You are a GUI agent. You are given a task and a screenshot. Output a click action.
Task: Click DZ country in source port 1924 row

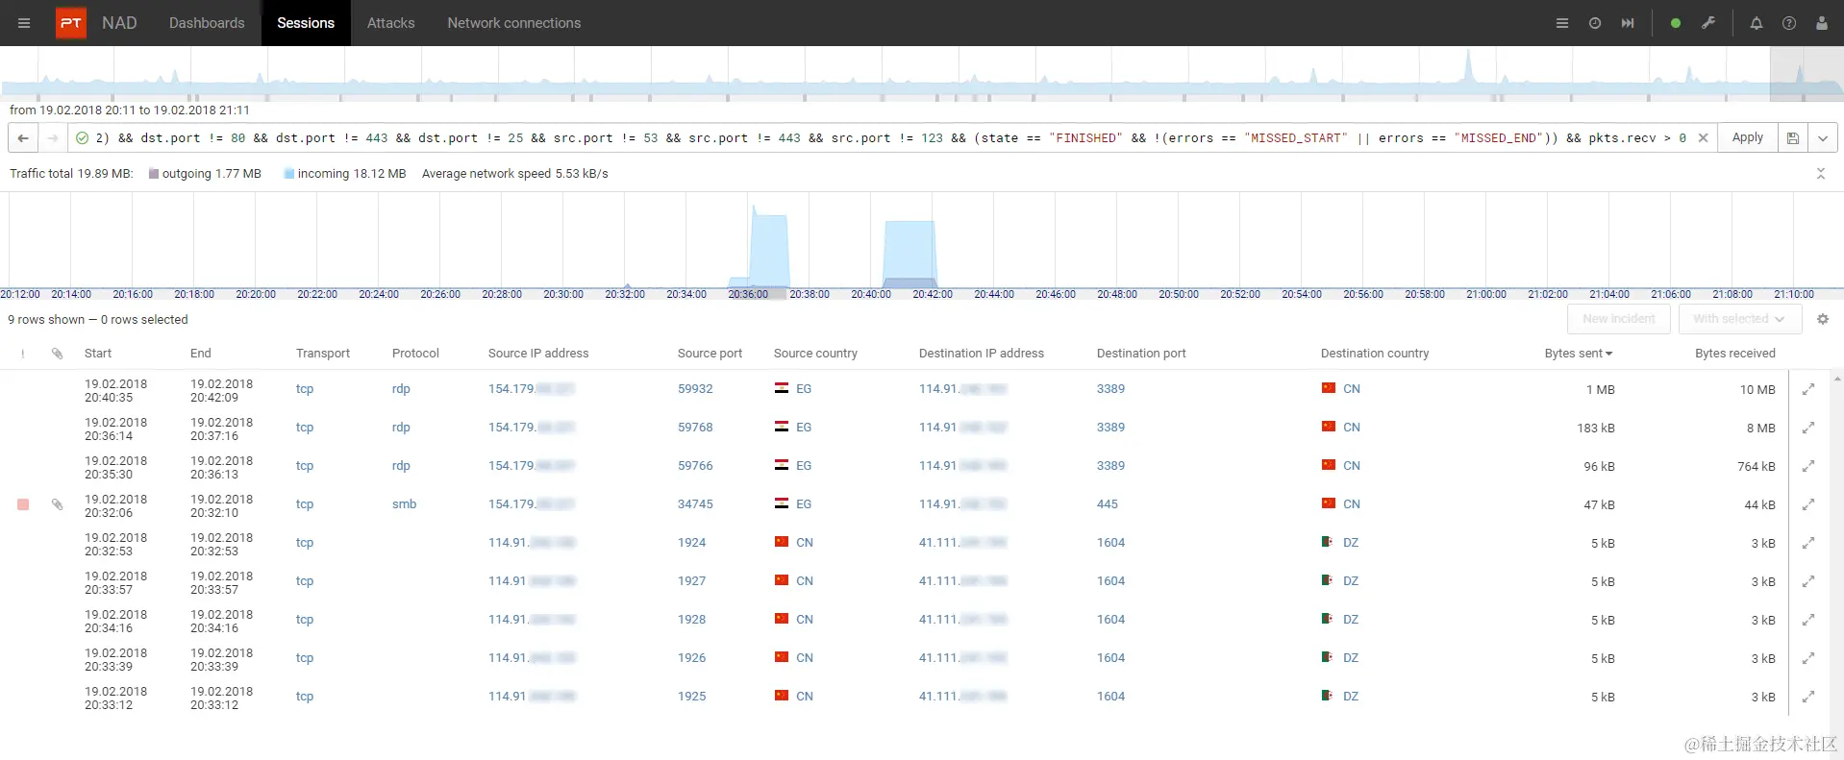[1351, 543]
